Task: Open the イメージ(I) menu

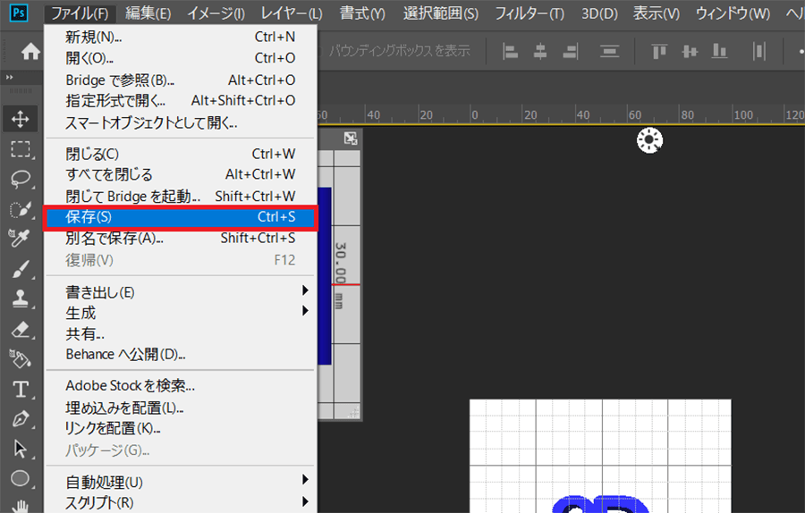Action: point(216,13)
